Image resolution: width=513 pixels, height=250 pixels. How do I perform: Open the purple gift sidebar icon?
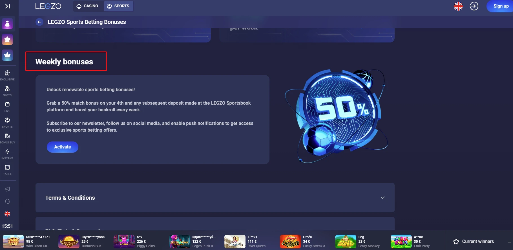point(7,24)
